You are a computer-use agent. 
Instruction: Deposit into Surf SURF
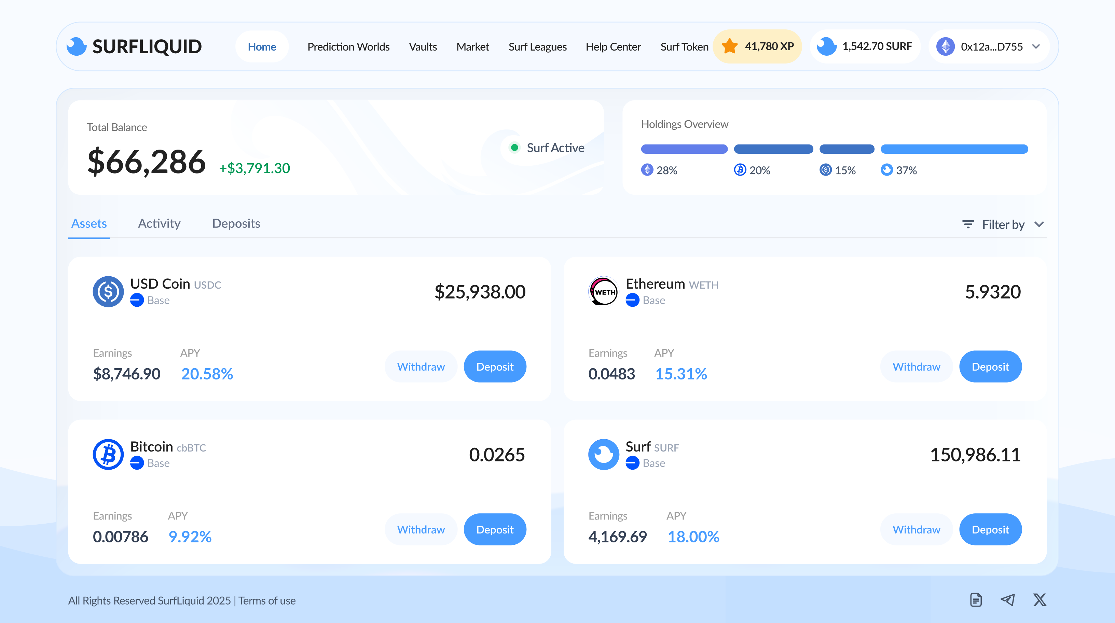[x=990, y=529]
